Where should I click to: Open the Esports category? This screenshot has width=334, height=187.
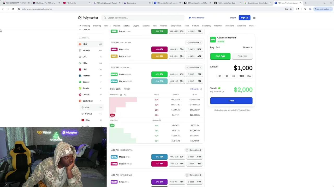tap(146, 26)
